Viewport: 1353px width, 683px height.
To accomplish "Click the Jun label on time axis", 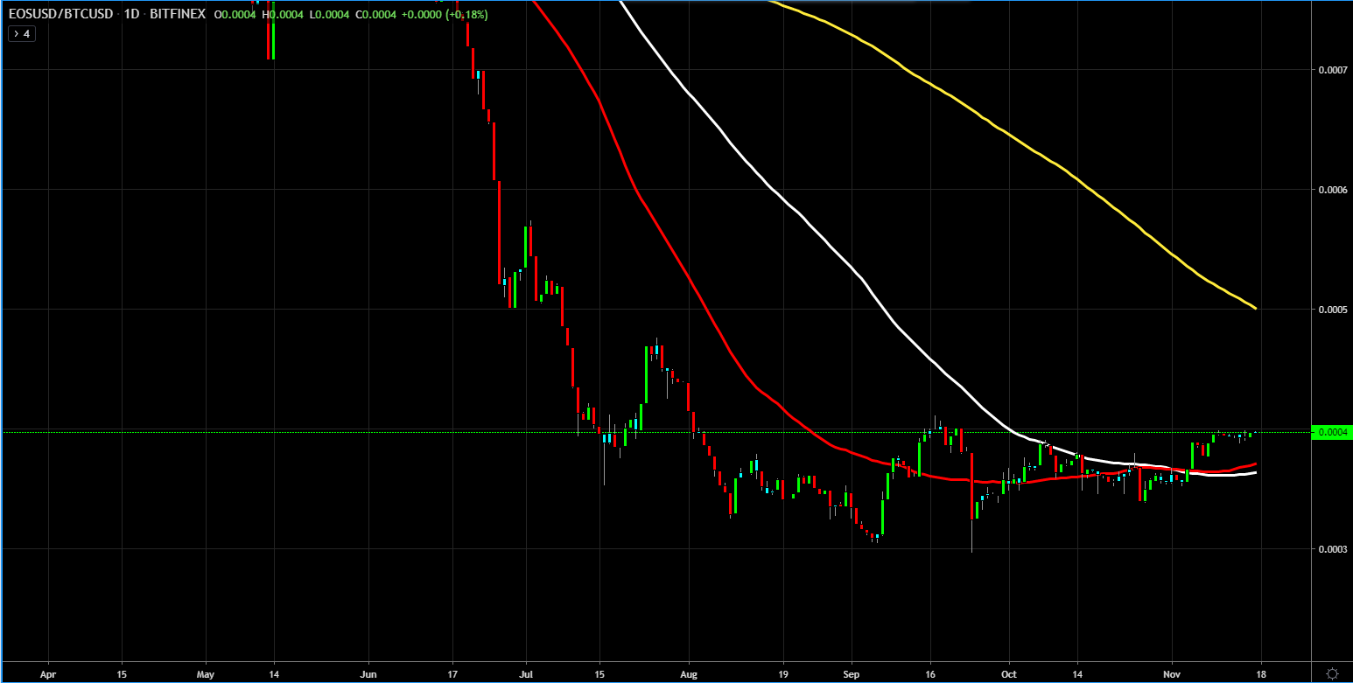I will point(368,674).
